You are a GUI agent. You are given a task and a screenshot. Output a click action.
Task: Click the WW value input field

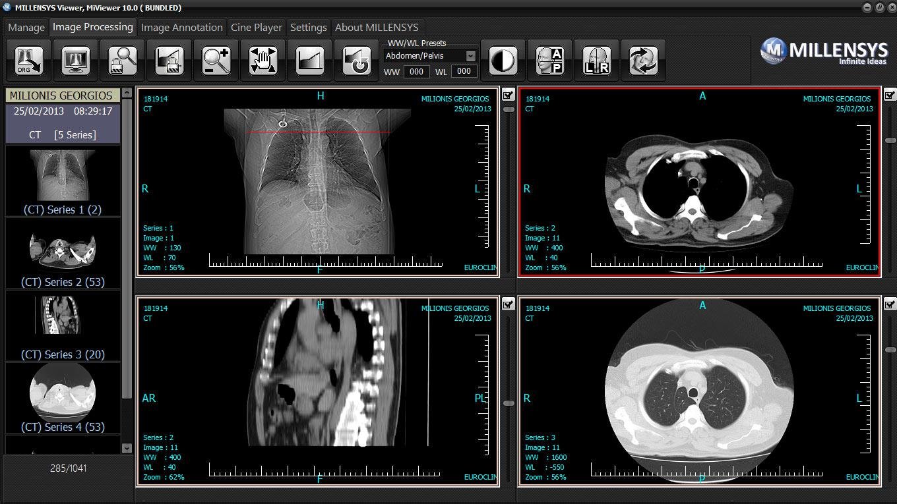click(416, 72)
